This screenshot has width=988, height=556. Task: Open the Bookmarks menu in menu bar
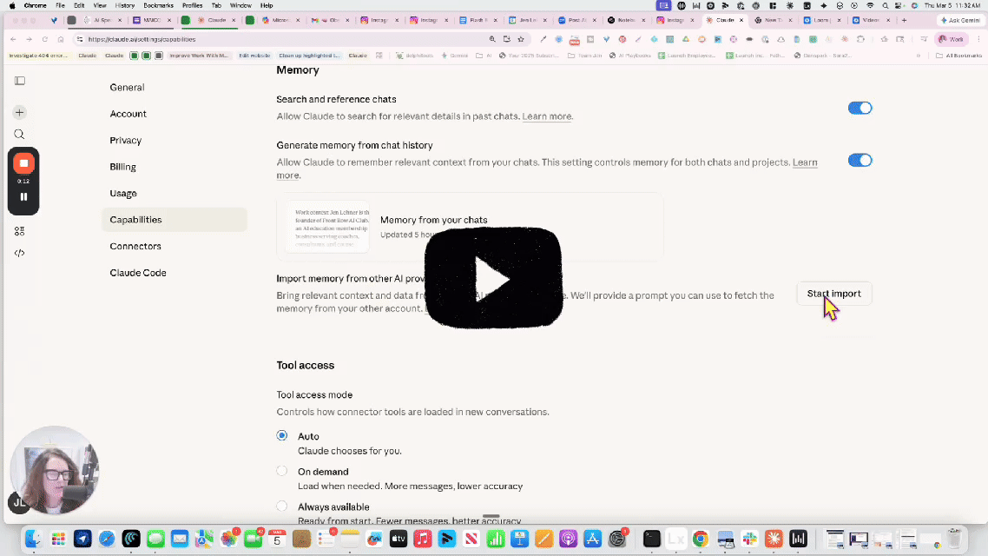158,5
